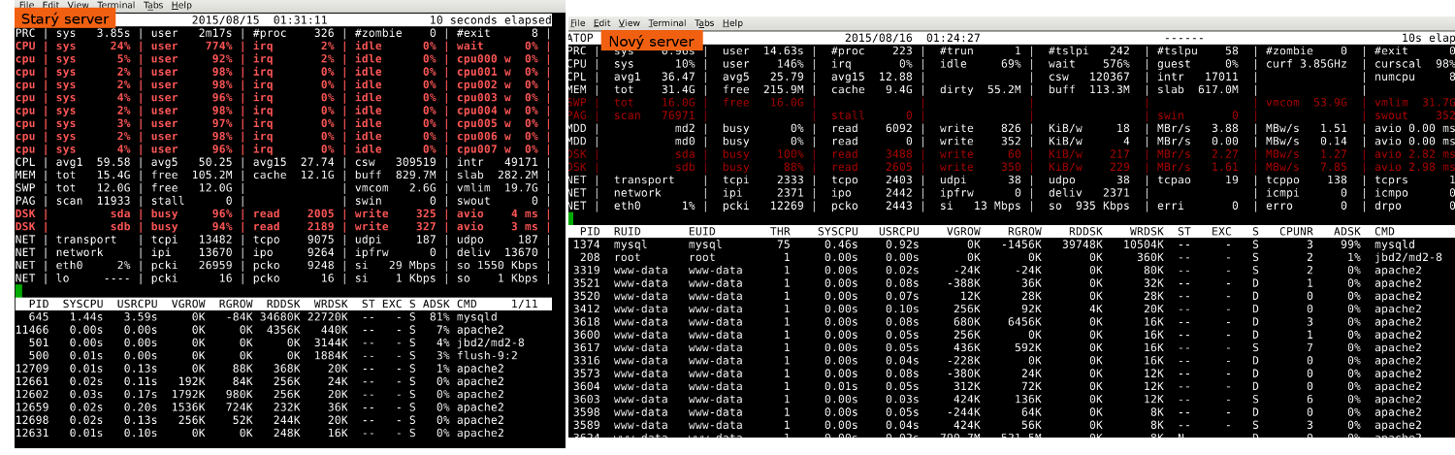Click PAG scan 11933 value
The image size is (1455, 455).
95,201
